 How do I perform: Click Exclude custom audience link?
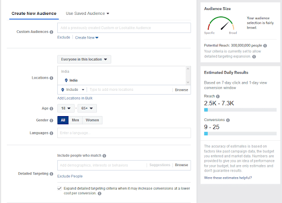coord(64,37)
